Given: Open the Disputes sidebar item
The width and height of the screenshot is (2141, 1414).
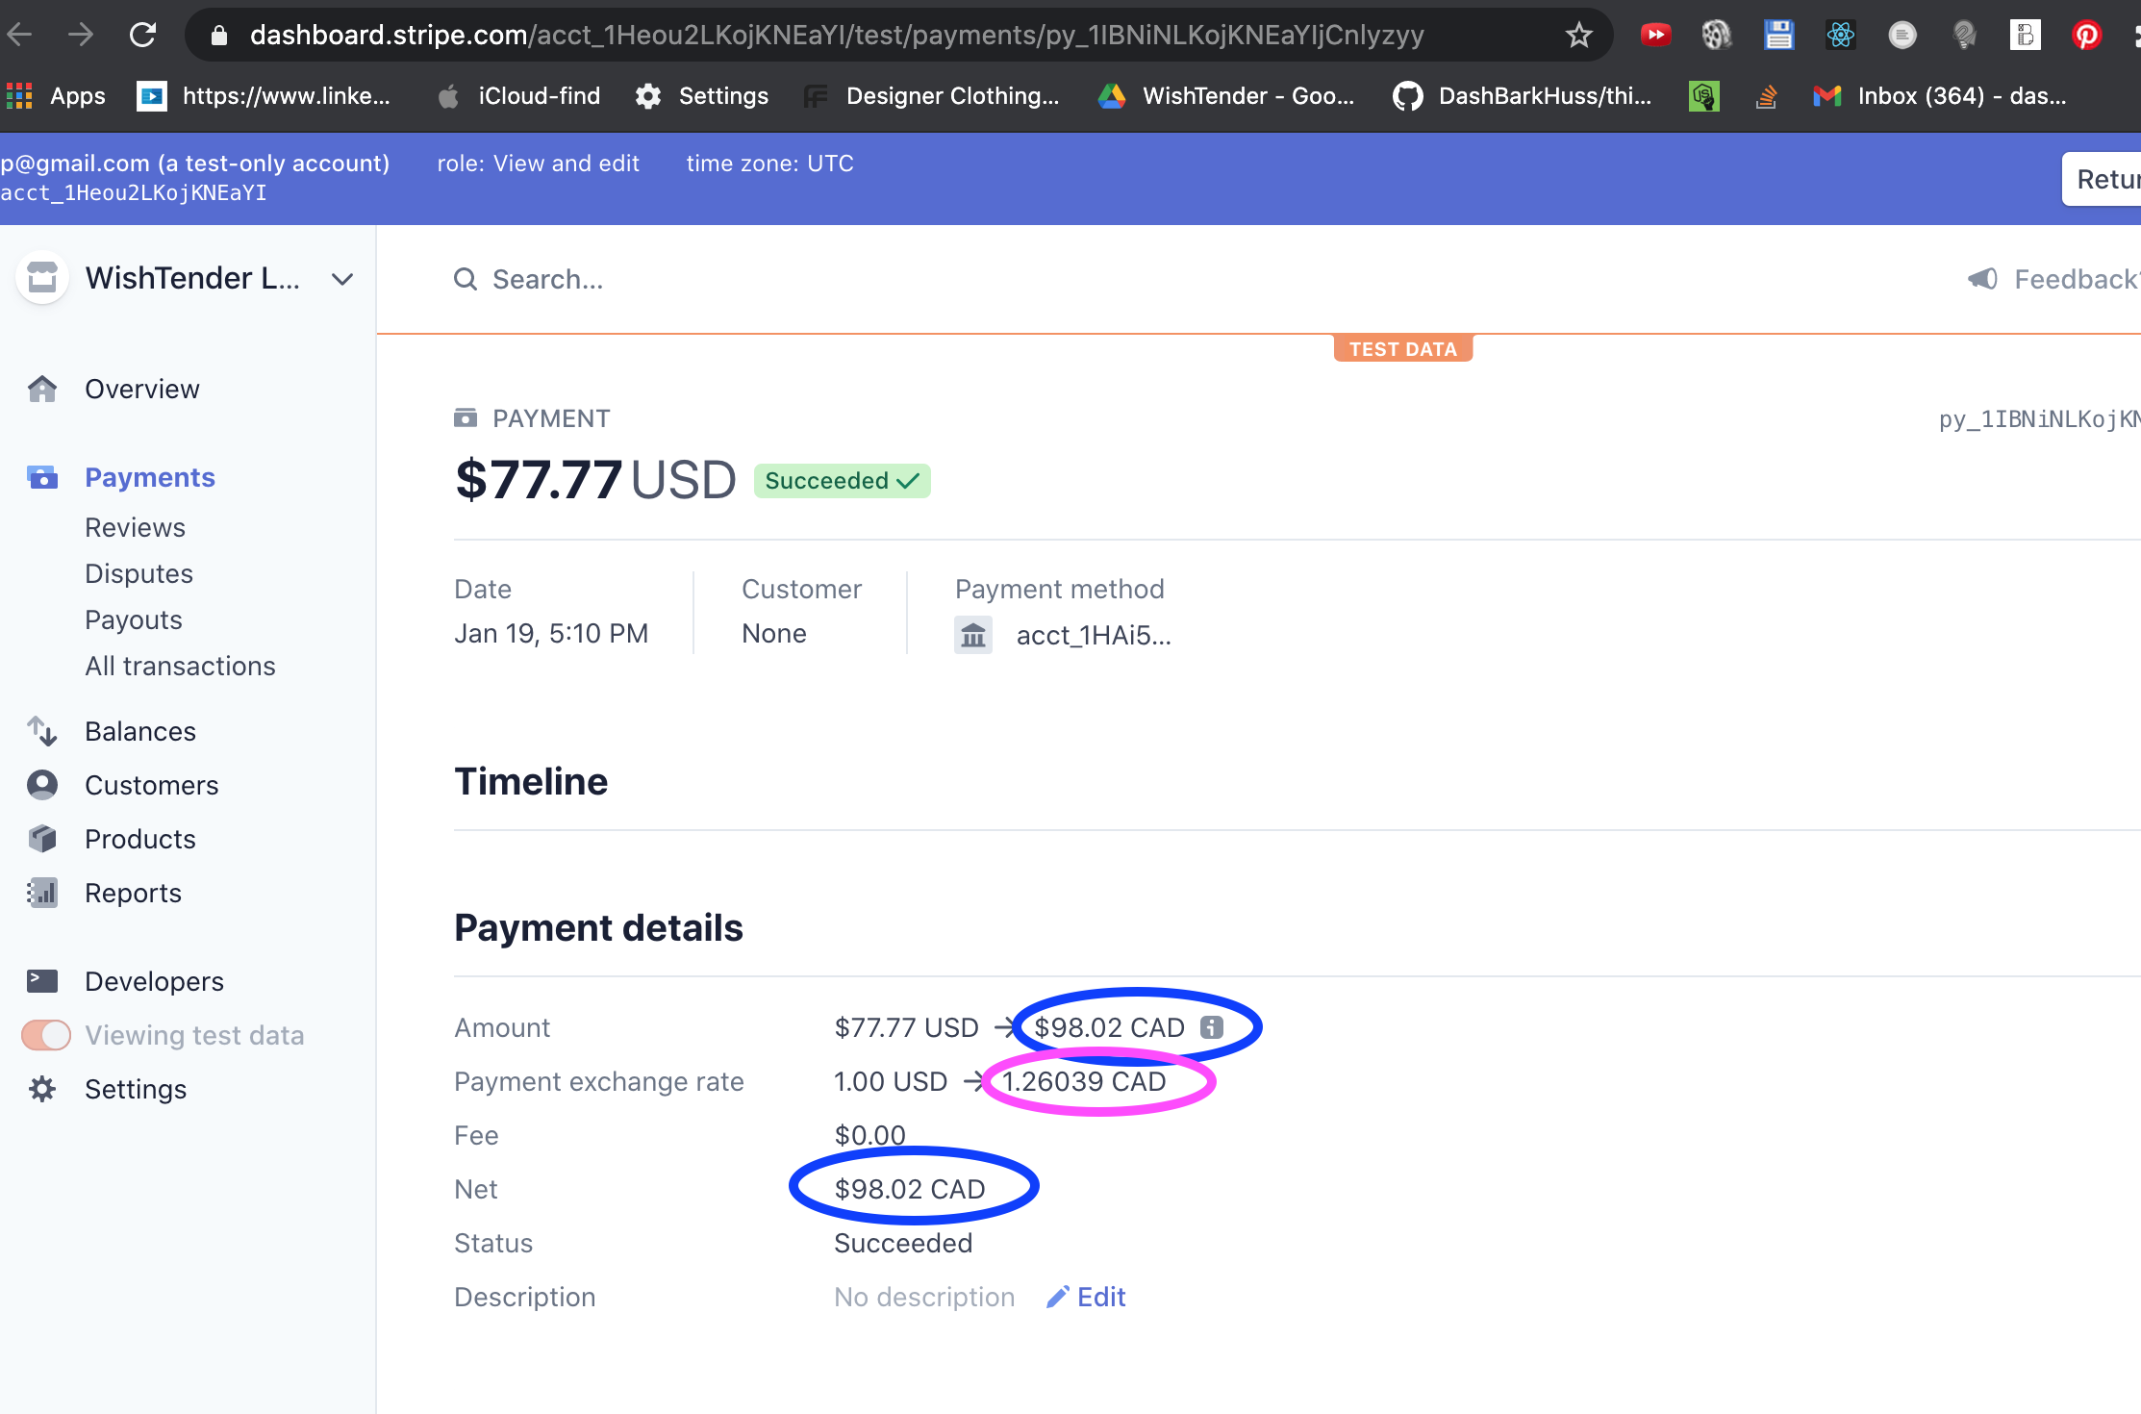Looking at the screenshot, I should (x=139, y=573).
